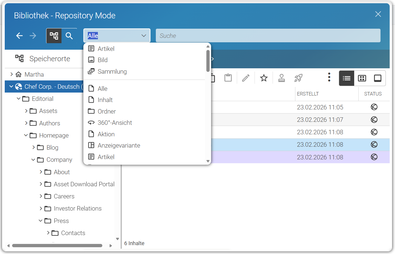The height and width of the screenshot is (254, 395).
Task: Click the dropdown list scrollbar thumb
Action: pyautogui.click(x=208, y=61)
